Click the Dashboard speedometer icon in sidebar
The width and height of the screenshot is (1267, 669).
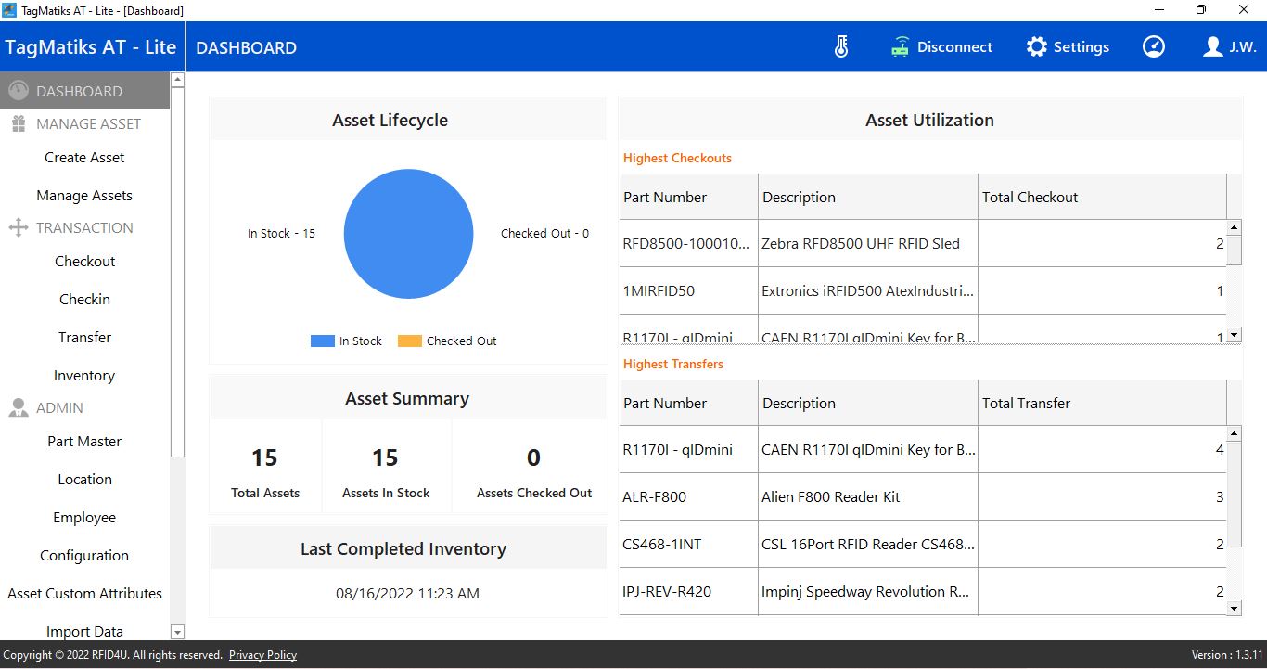[x=19, y=91]
